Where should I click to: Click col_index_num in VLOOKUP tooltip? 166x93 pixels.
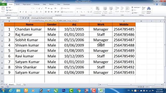61,21
